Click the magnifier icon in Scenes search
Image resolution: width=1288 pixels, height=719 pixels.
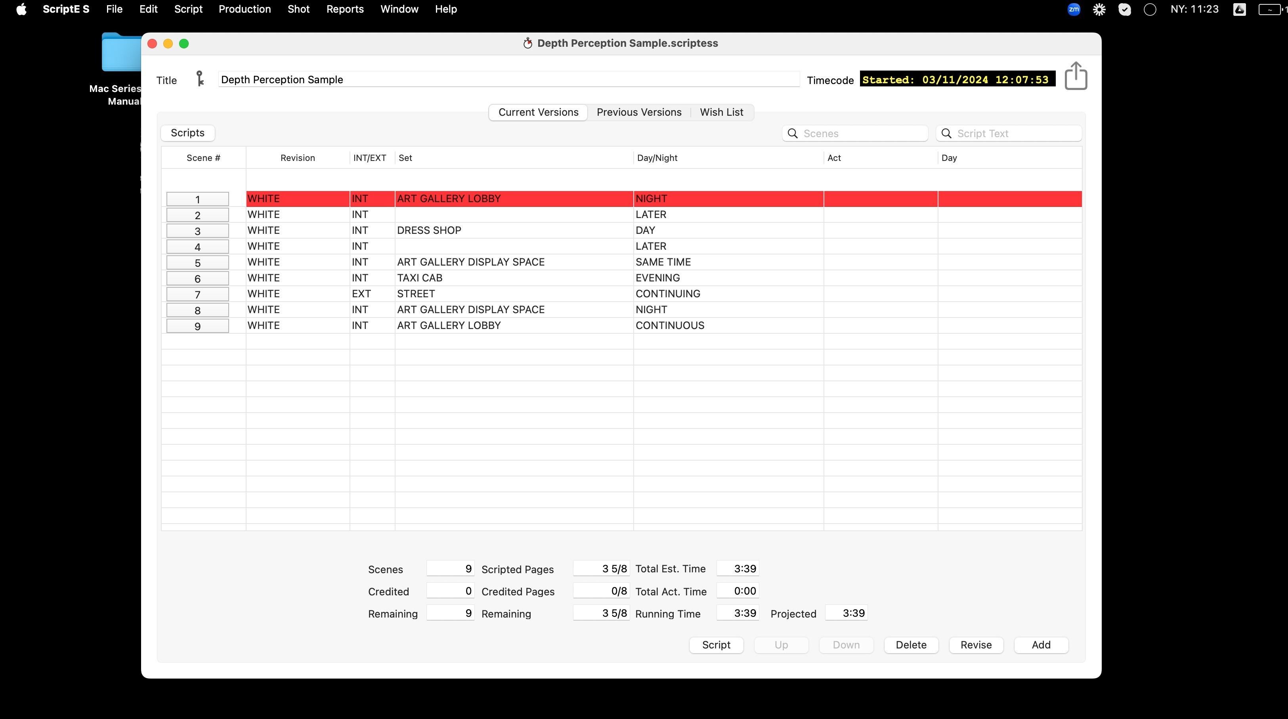pyautogui.click(x=793, y=134)
